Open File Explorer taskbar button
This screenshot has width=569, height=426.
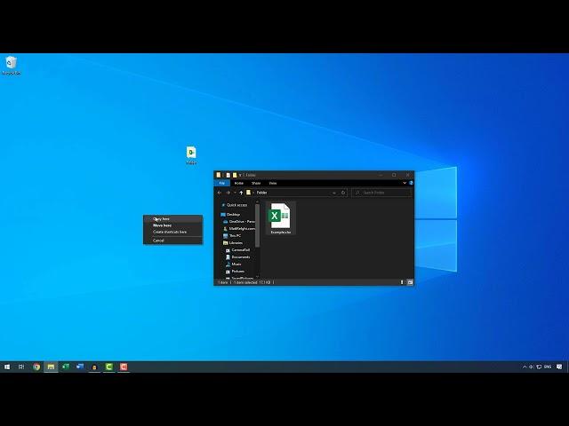point(51,367)
